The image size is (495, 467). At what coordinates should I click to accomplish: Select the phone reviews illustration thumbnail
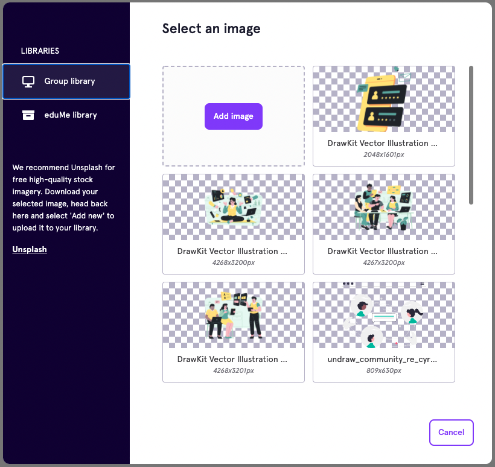384,99
